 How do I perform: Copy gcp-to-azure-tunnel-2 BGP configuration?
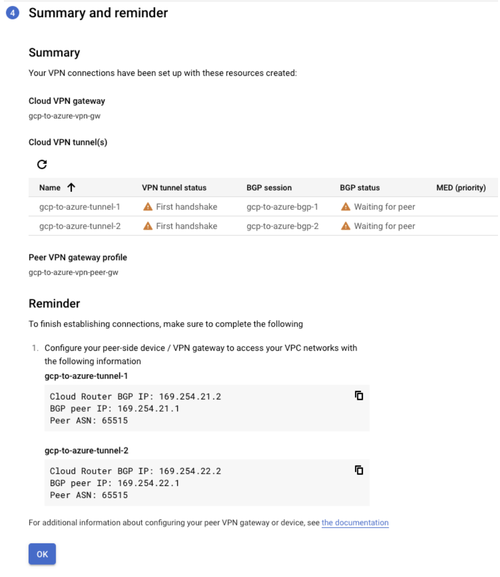[x=359, y=470]
